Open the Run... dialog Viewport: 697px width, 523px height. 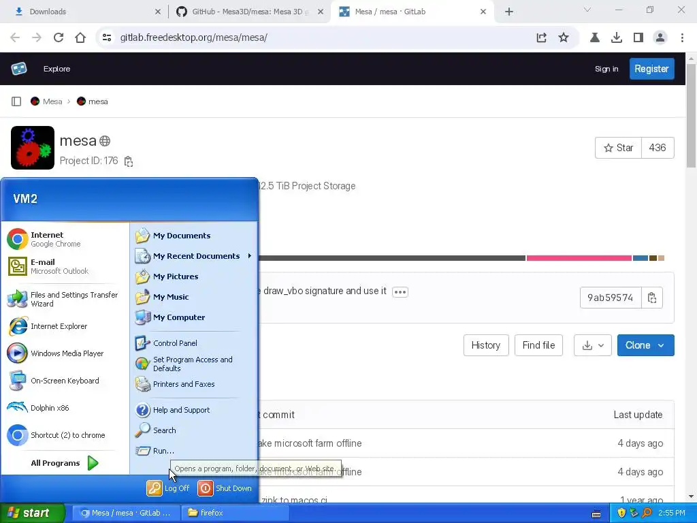(x=194, y=451)
